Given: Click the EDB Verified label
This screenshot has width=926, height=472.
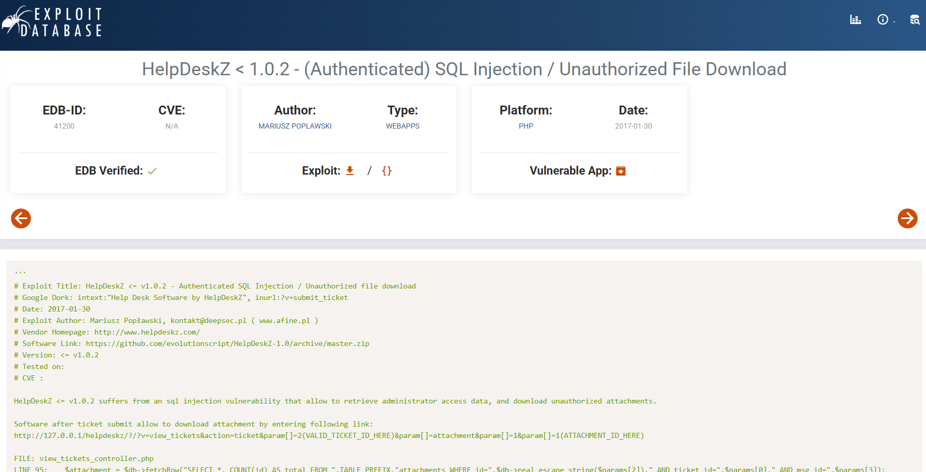Looking at the screenshot, I should point(109,171).
